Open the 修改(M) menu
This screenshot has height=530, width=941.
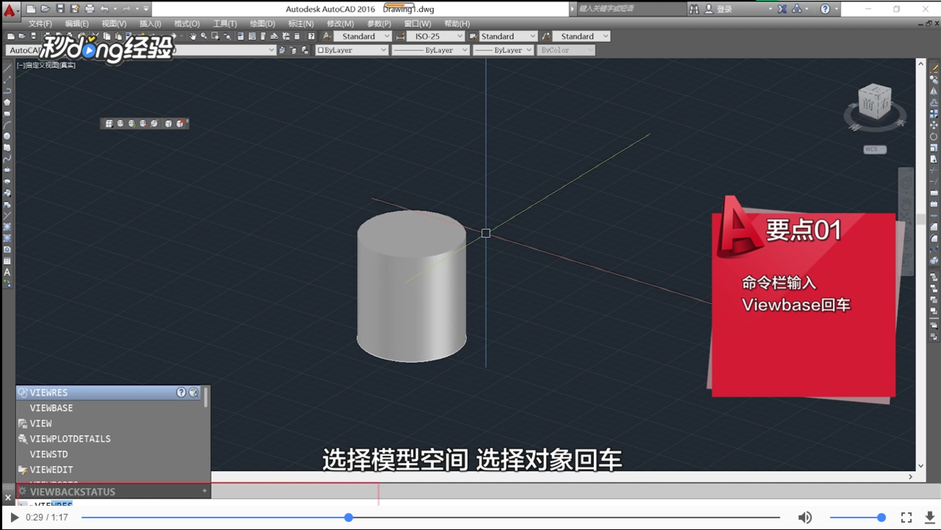340,24
